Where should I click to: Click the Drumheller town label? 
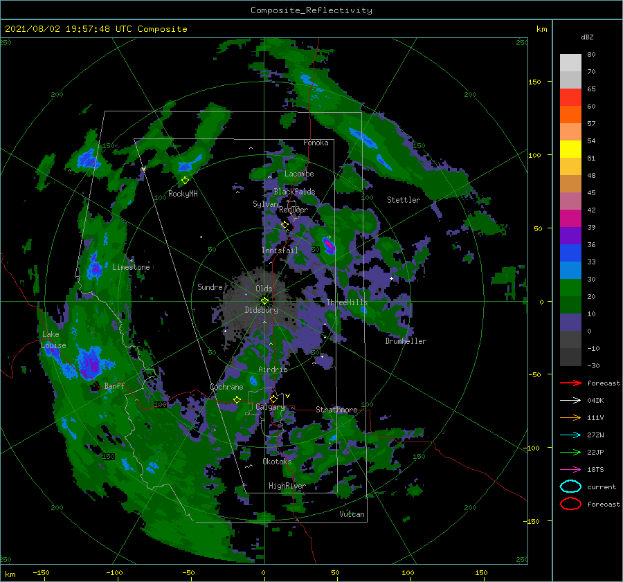pyautogui.click(x=406, y=341)
